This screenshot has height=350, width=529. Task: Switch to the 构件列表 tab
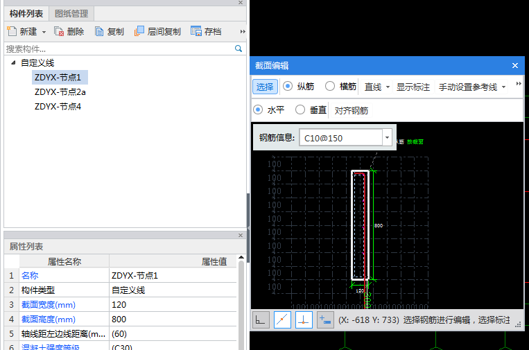[x=26, y=14]
